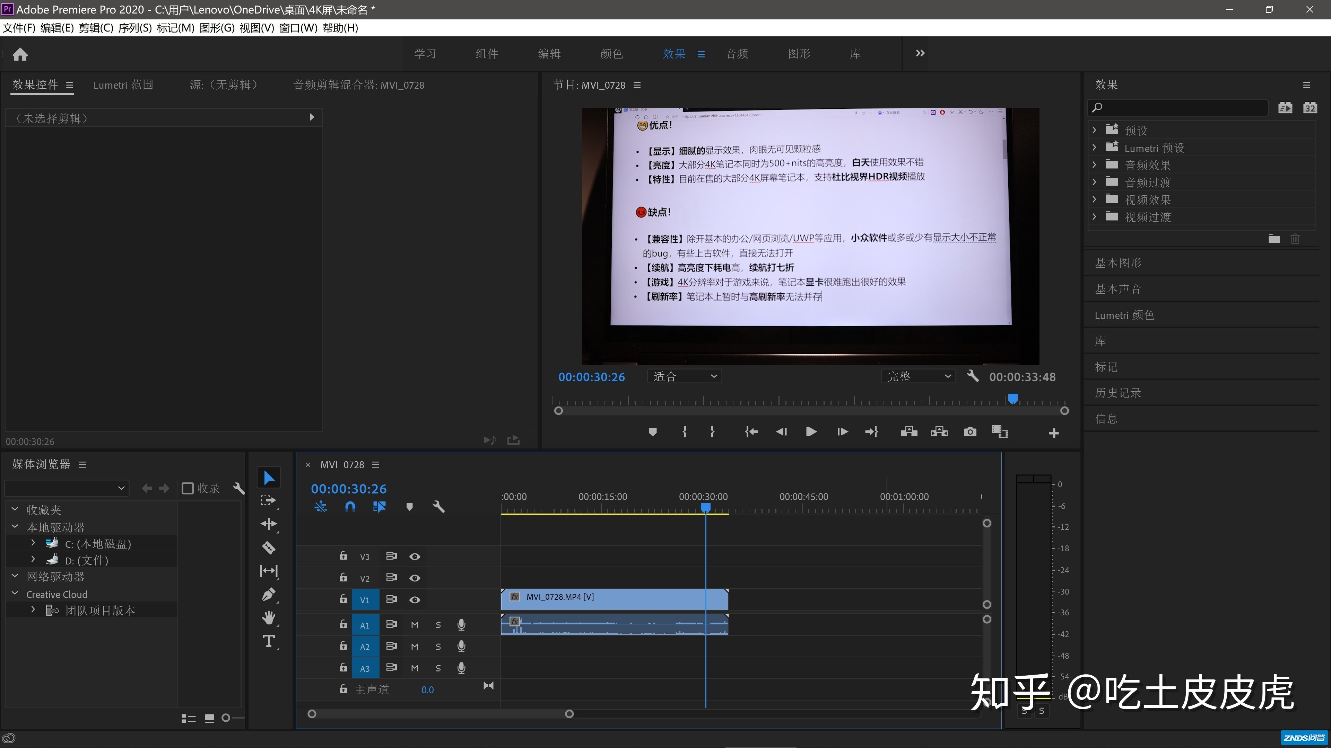Select the Ripple Edit tool
1331x748 pixels.
click(x=268, y=524)
